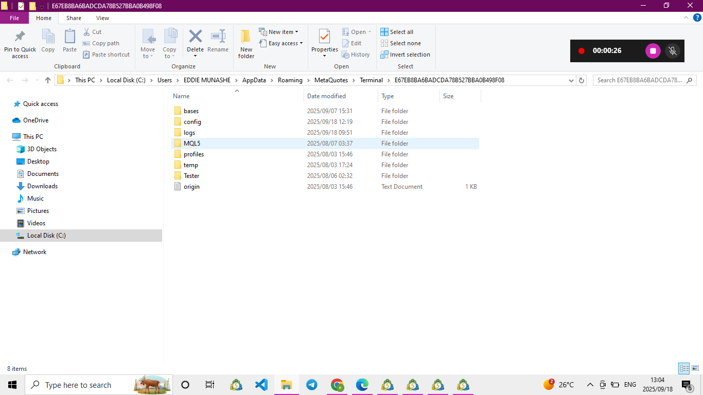
Task: Open Telegram from the taskbar
Action: [311, 385]
